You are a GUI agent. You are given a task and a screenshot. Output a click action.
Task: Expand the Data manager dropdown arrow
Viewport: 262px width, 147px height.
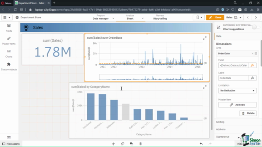(x=113, y=18)
